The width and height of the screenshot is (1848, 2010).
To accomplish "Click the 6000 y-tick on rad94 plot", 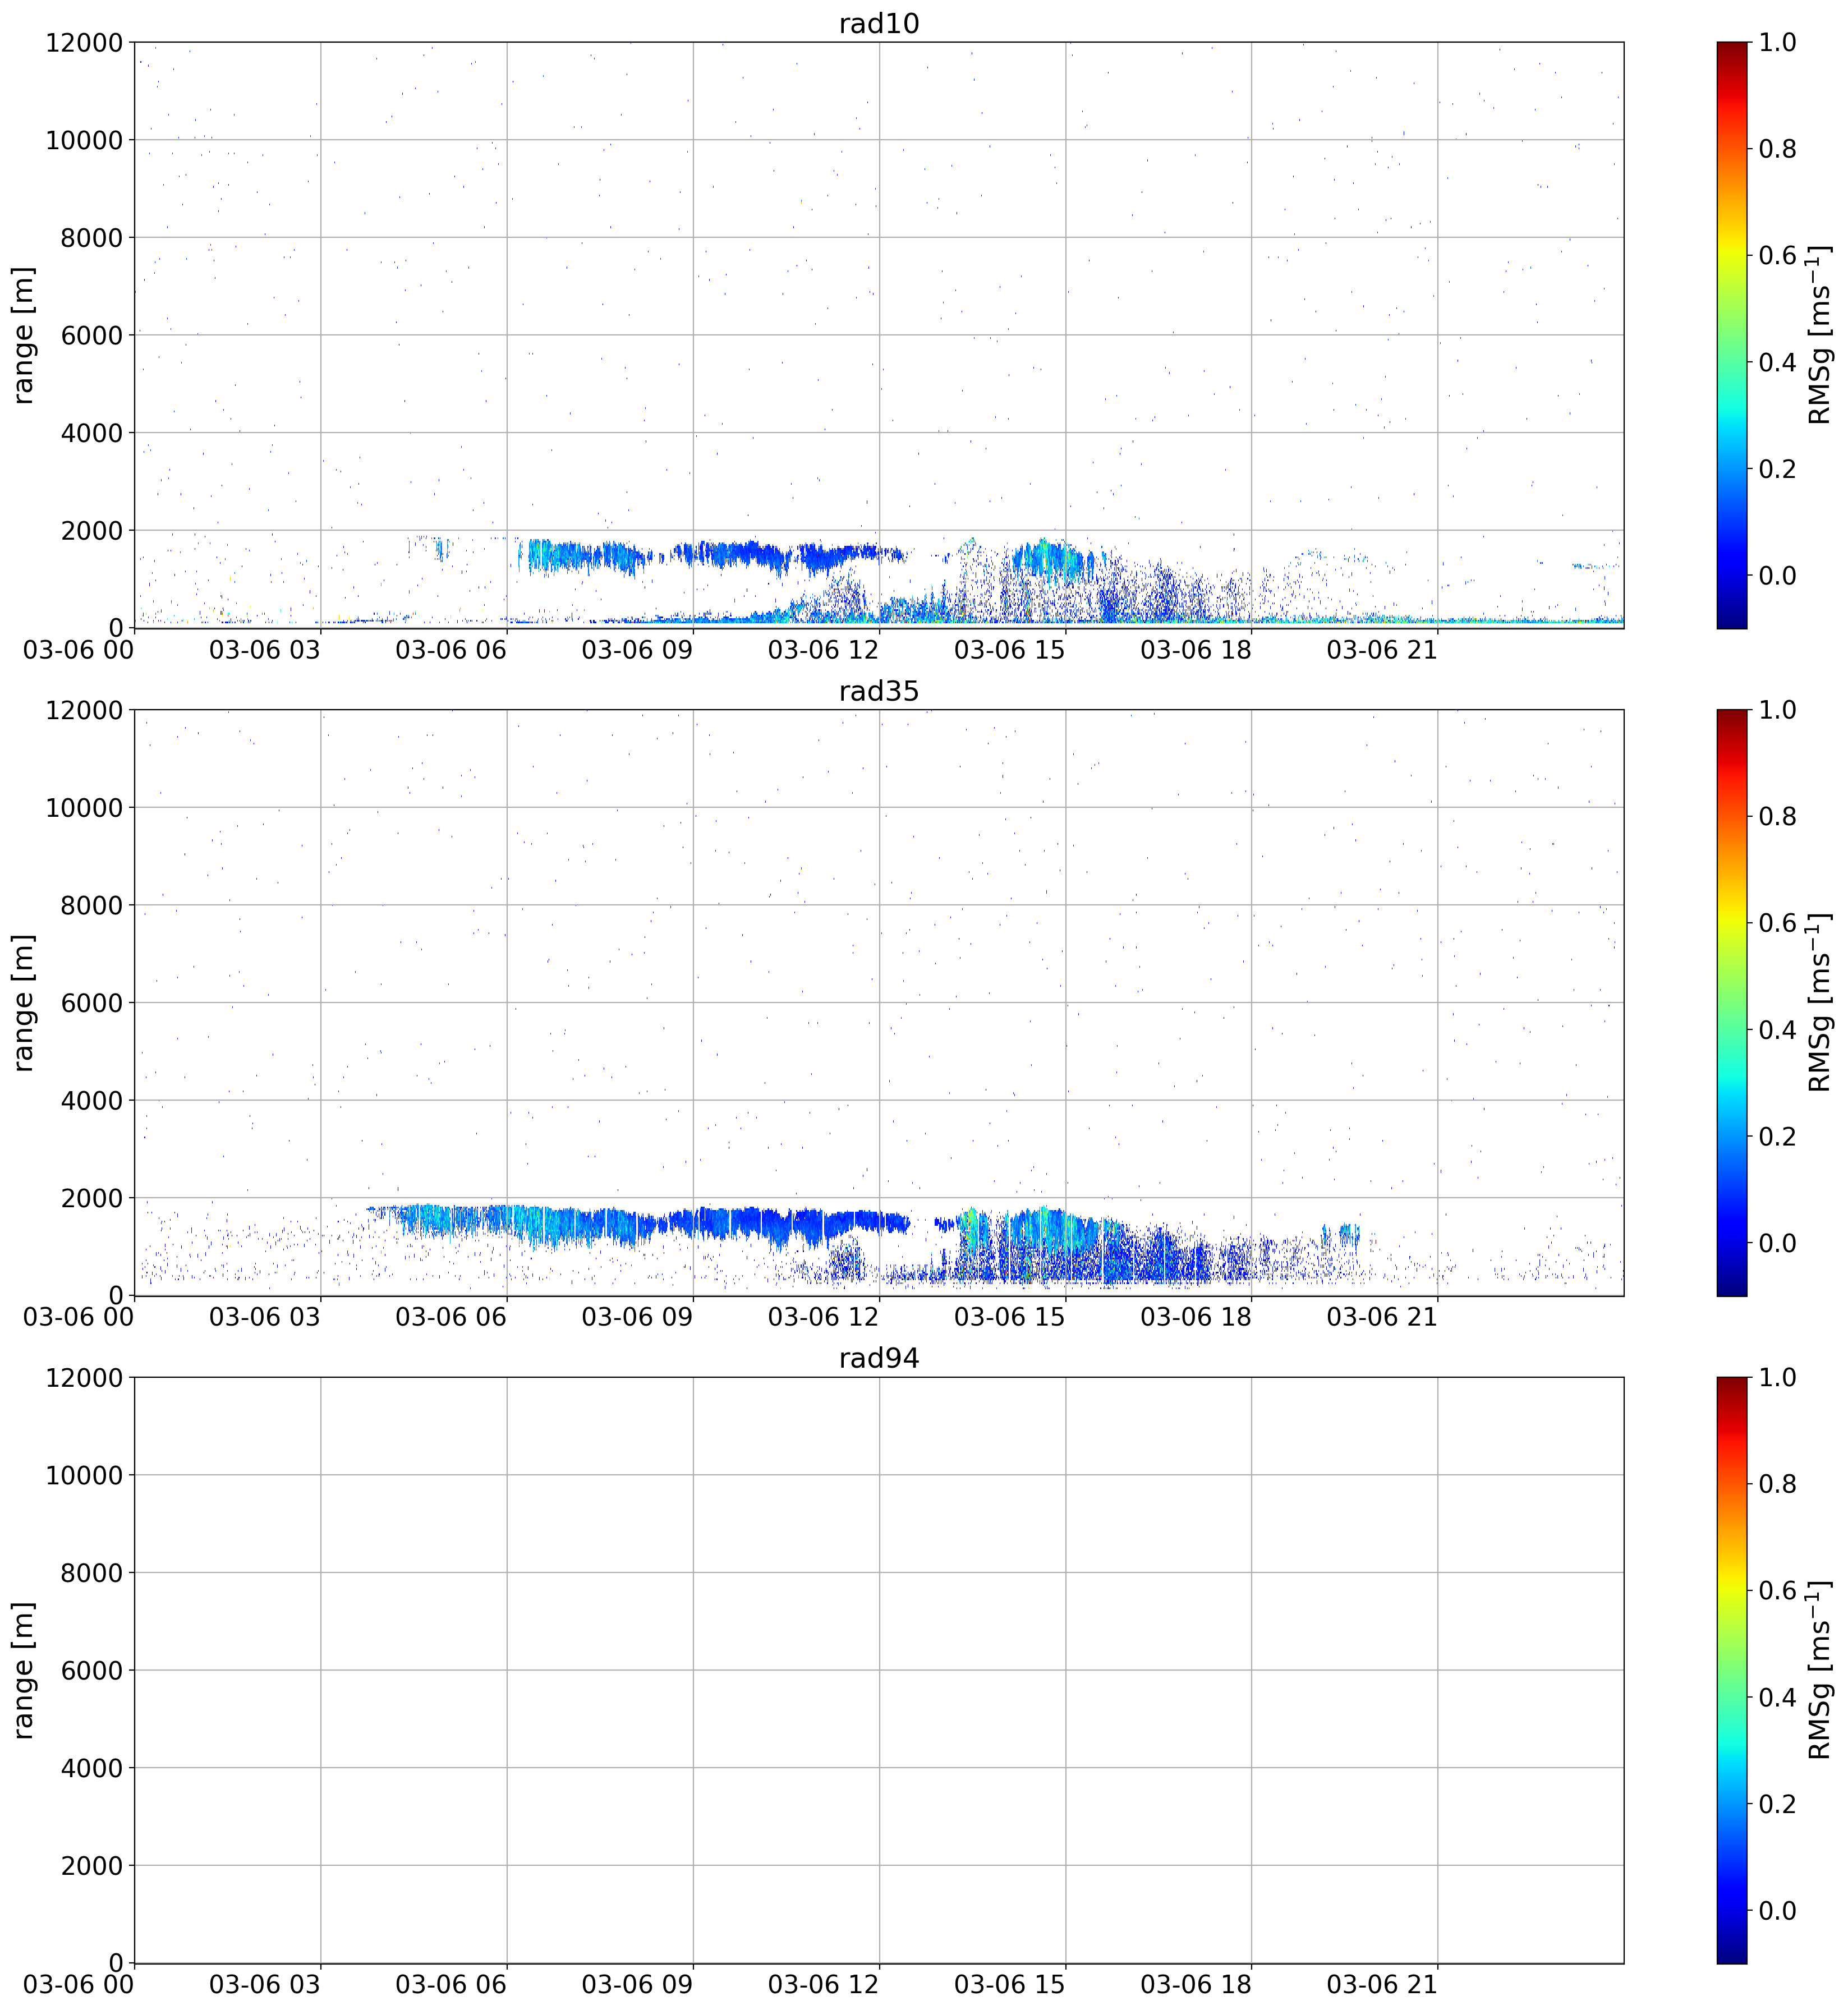I will 91,1670.
